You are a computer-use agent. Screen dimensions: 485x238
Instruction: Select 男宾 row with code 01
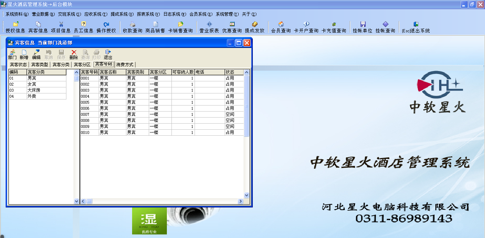point(38,78)
